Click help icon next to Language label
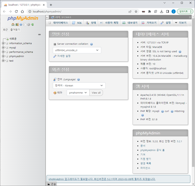 79,80
